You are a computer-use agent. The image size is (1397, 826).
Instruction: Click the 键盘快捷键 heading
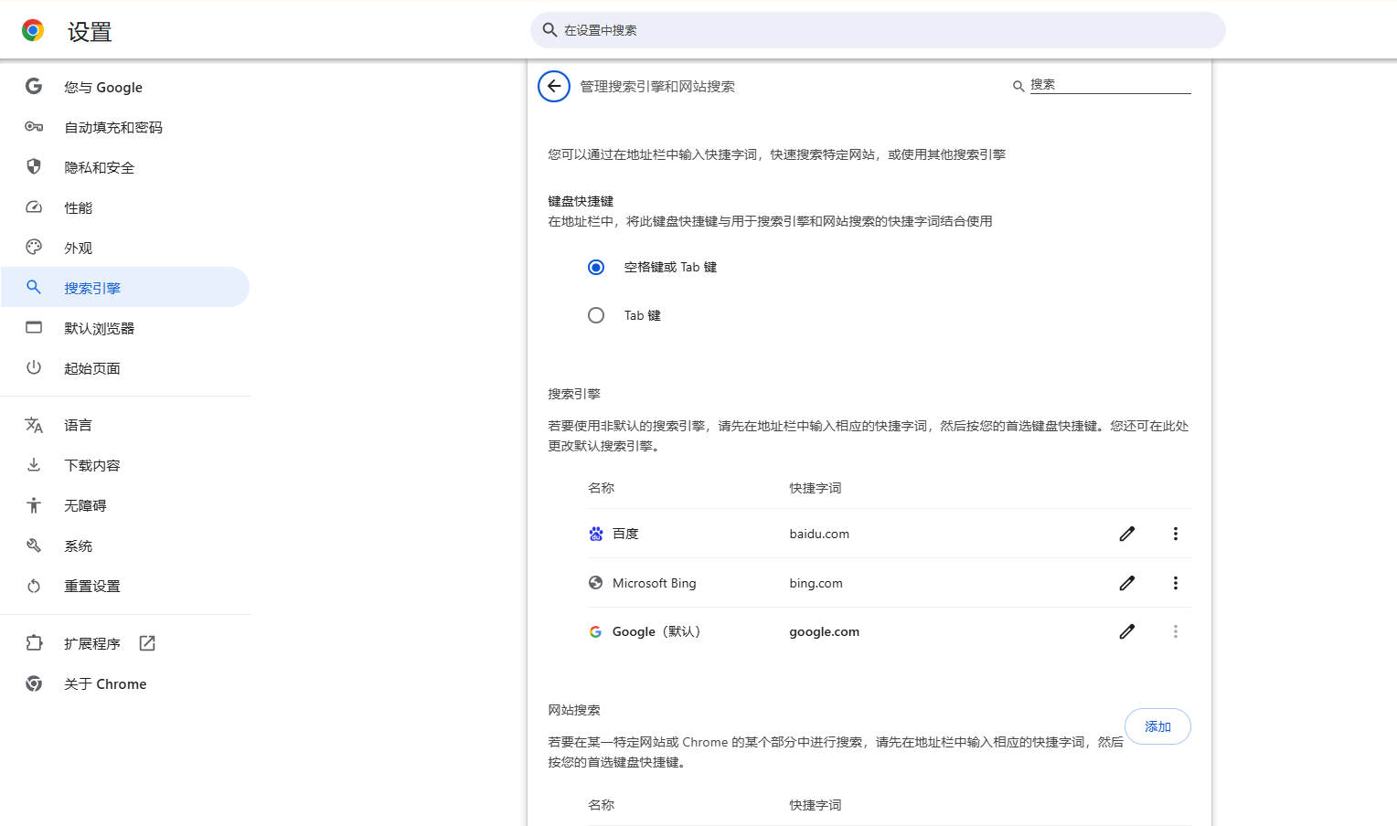point(581,201)
